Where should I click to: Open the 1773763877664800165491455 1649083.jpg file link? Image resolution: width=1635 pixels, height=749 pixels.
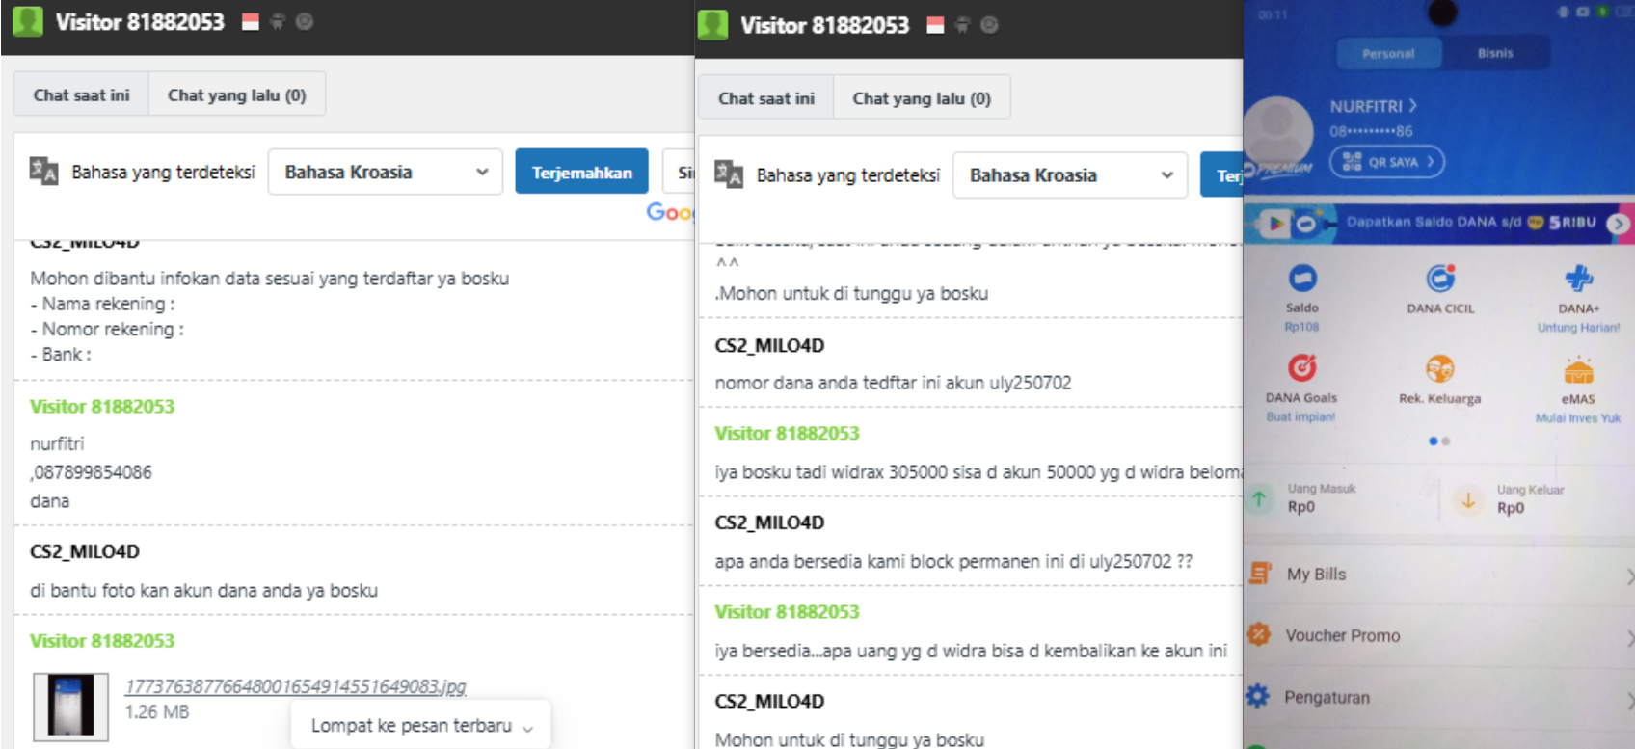pyautogui.click(x=295, y=686)
